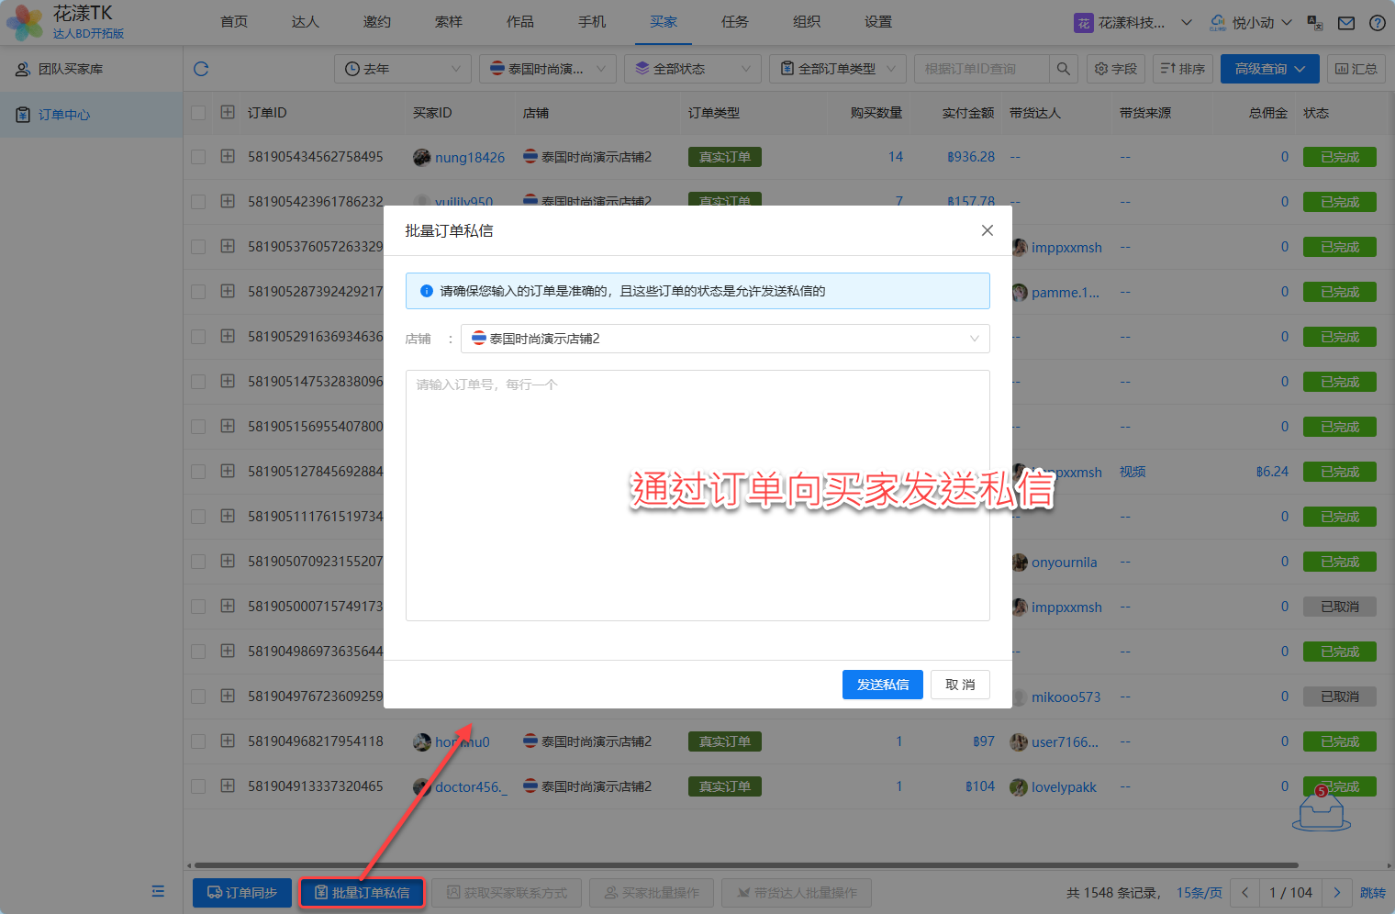Expand the 全部状态 status filter dropdown

click(x=693, y=69)
